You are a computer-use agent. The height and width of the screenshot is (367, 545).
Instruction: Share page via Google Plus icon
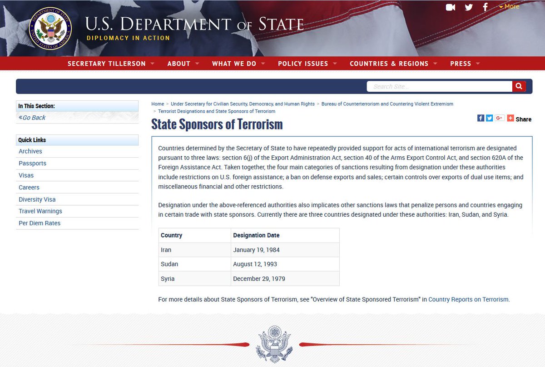(x=500, y=118)
